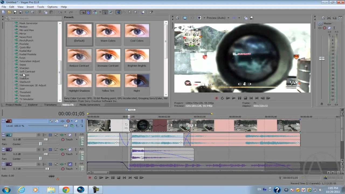Switch to the Transitions tab
Screen dimensions: 345x194
50,105
